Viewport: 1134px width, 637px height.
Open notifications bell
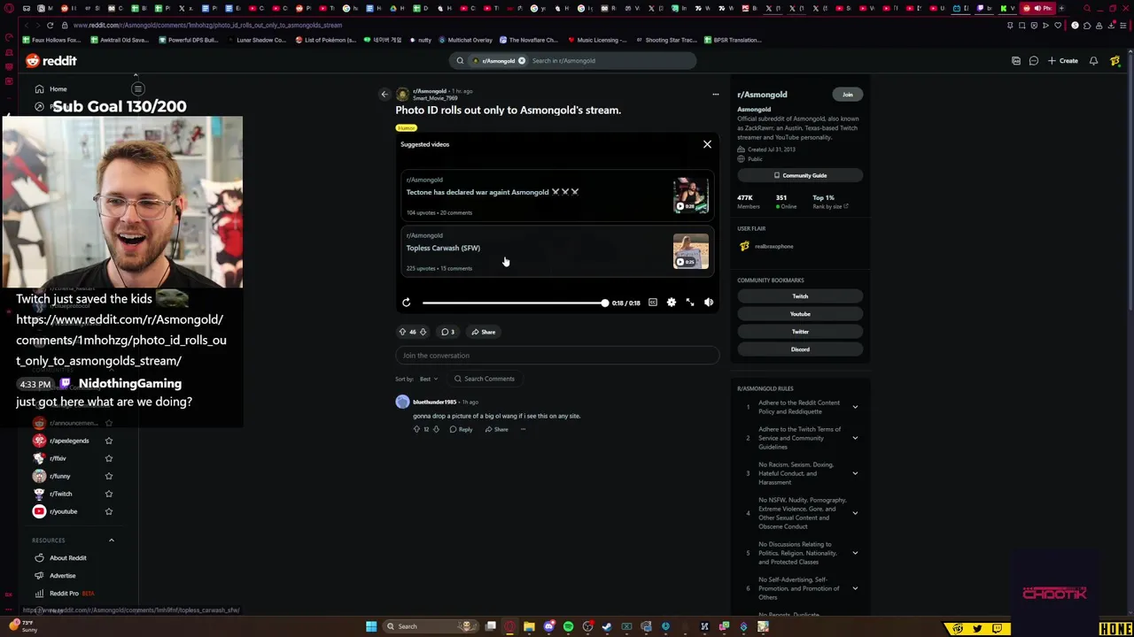pos(1093,61)
